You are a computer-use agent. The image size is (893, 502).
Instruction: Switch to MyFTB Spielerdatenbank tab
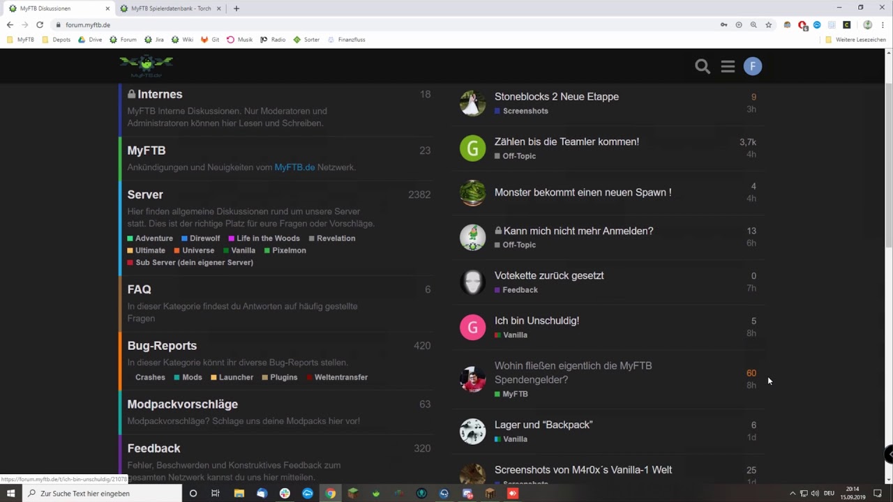tap(170, 8)
